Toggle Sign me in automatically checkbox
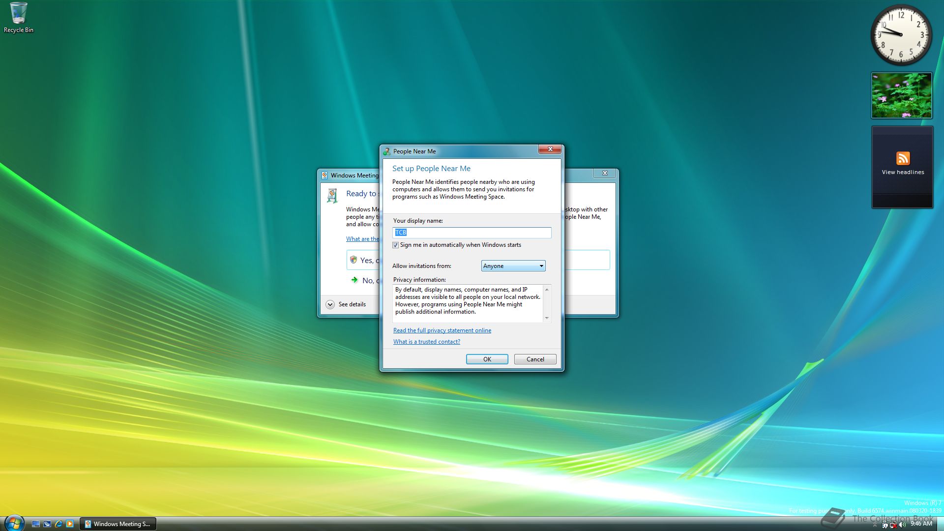Image resolution: width=944 pixels, height=531 pixels. coord(395,245)
